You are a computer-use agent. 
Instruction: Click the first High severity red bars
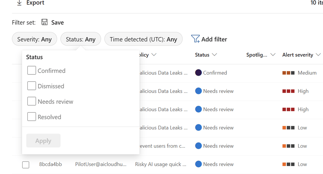click(288, 91)
